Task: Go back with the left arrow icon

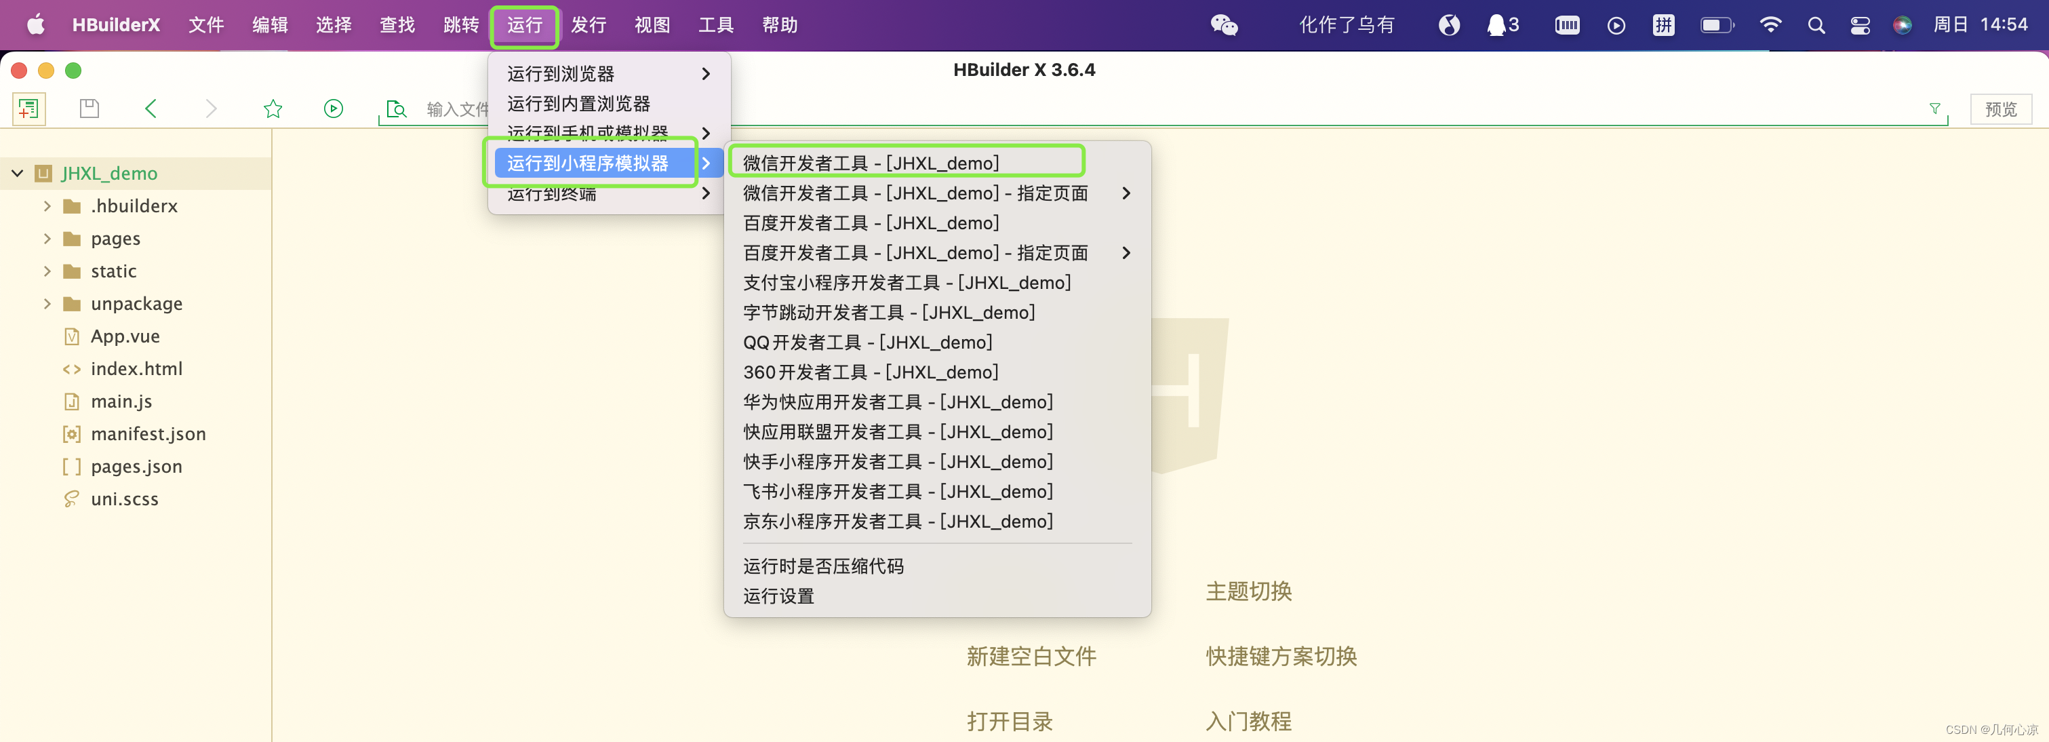Action: pyautogui.click(x=151, y=108)
